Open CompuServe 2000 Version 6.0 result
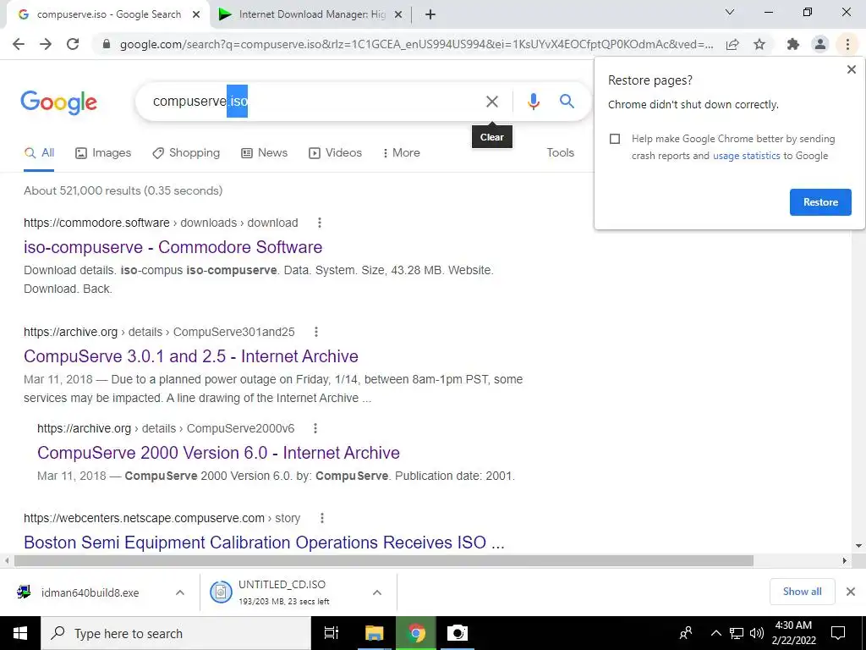866x650 pixels. coord(218,453)
